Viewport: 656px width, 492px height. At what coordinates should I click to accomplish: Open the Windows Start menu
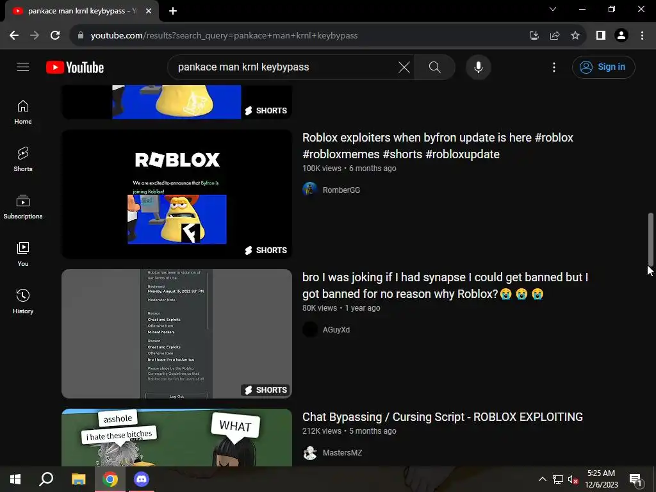tap(15, 479)
